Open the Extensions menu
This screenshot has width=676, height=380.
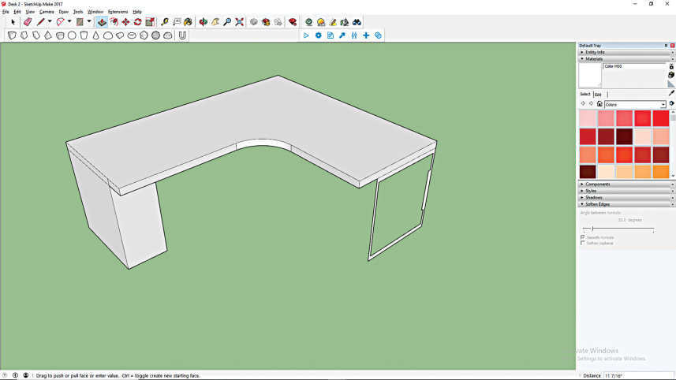coord(118,12)
